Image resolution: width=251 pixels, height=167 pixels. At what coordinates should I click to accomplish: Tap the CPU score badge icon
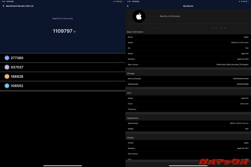click(7, 58)
